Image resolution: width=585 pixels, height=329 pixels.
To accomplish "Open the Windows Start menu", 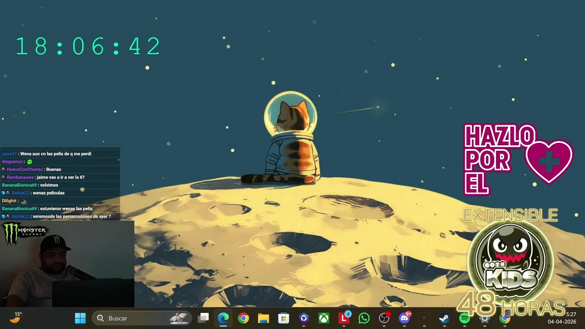I will [80, 318].
